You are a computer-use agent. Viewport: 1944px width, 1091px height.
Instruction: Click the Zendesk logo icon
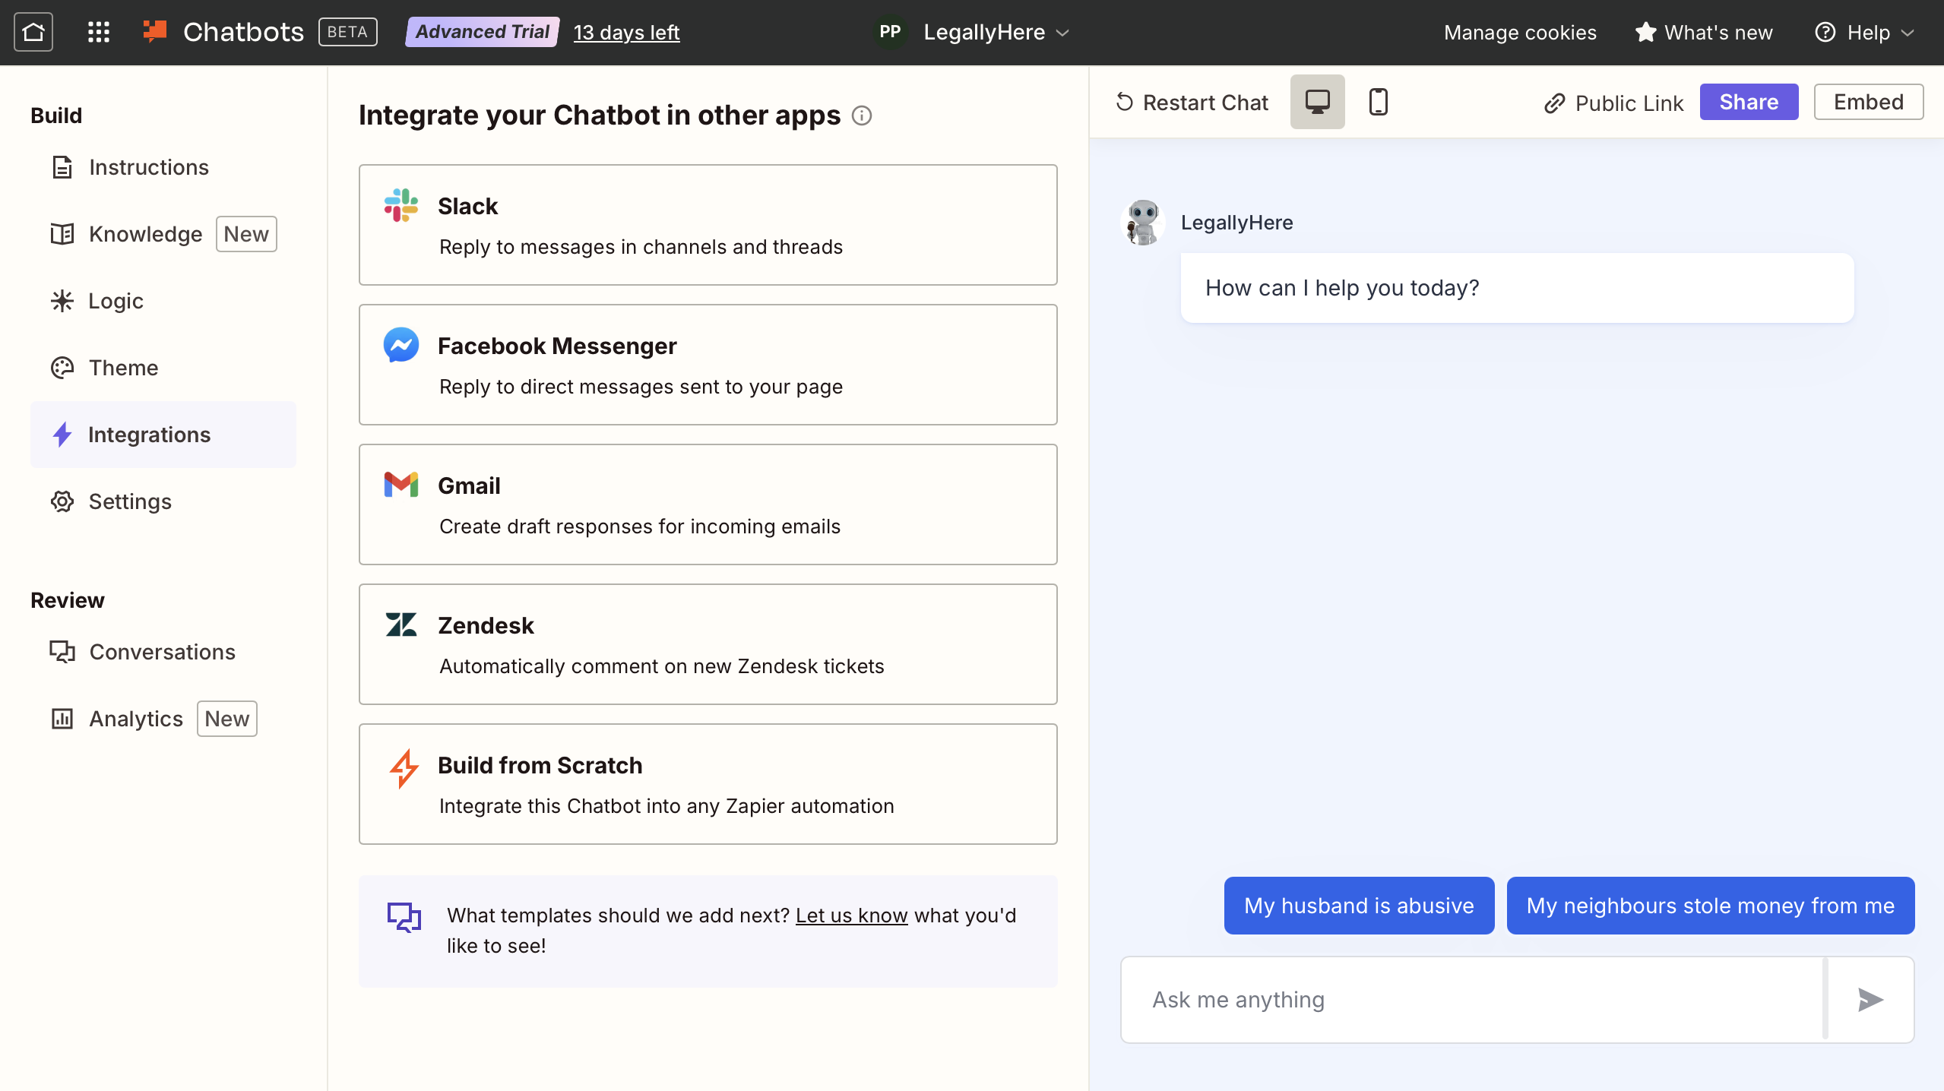401,625
